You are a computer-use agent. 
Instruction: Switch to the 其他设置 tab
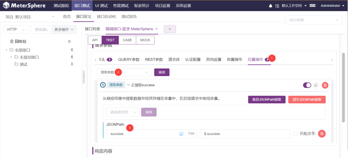tap(214, 59)
